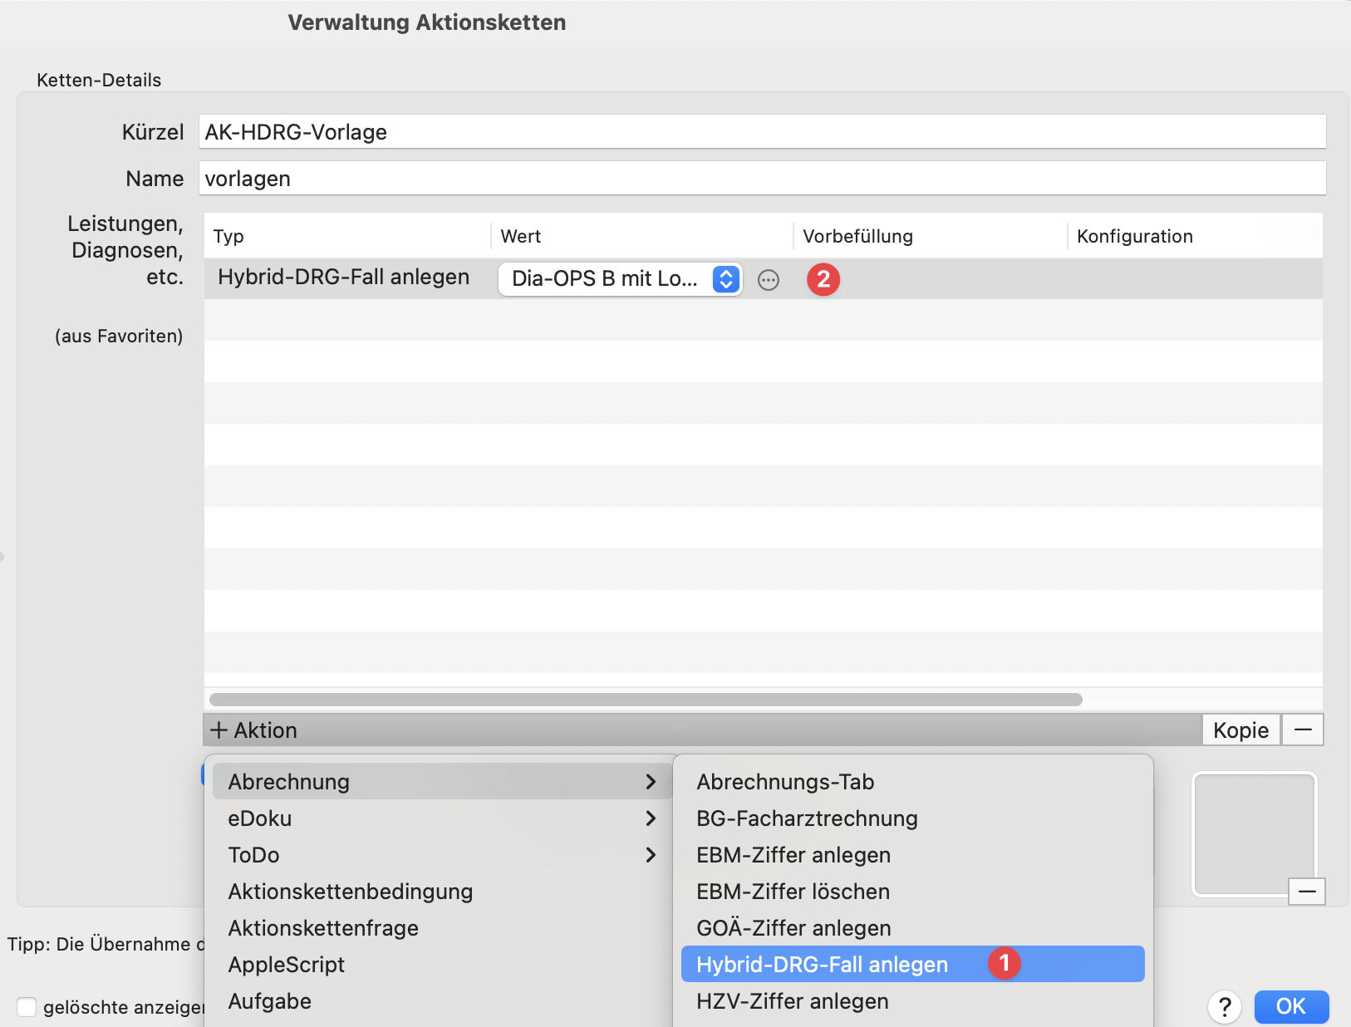
Task: Select AppleScript menu entry
Action: pyautogui.click(x=442, y=964)
